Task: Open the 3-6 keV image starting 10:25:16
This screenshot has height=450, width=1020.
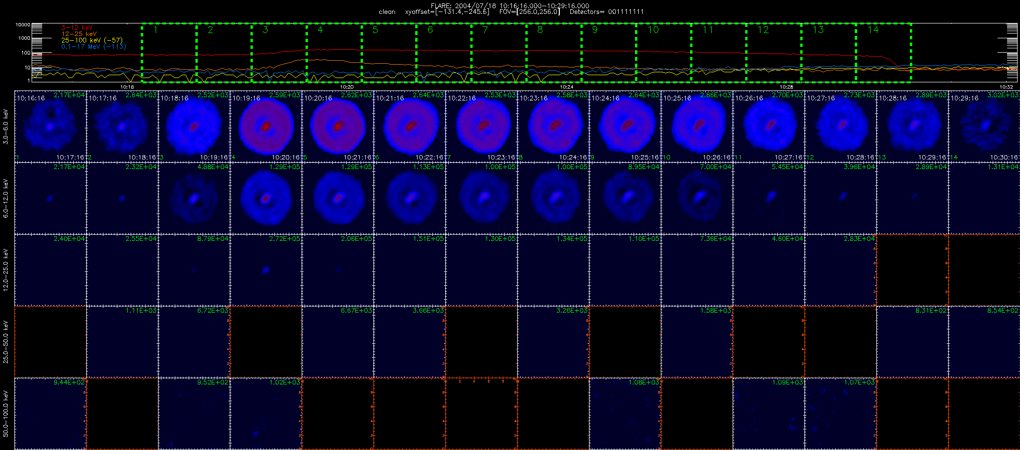Action: (x=697, y=126)
